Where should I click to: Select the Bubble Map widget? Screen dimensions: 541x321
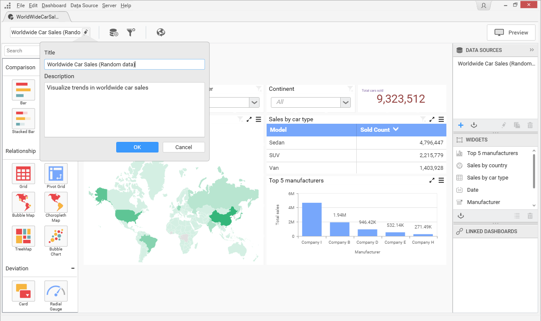(x=23, y=202)
